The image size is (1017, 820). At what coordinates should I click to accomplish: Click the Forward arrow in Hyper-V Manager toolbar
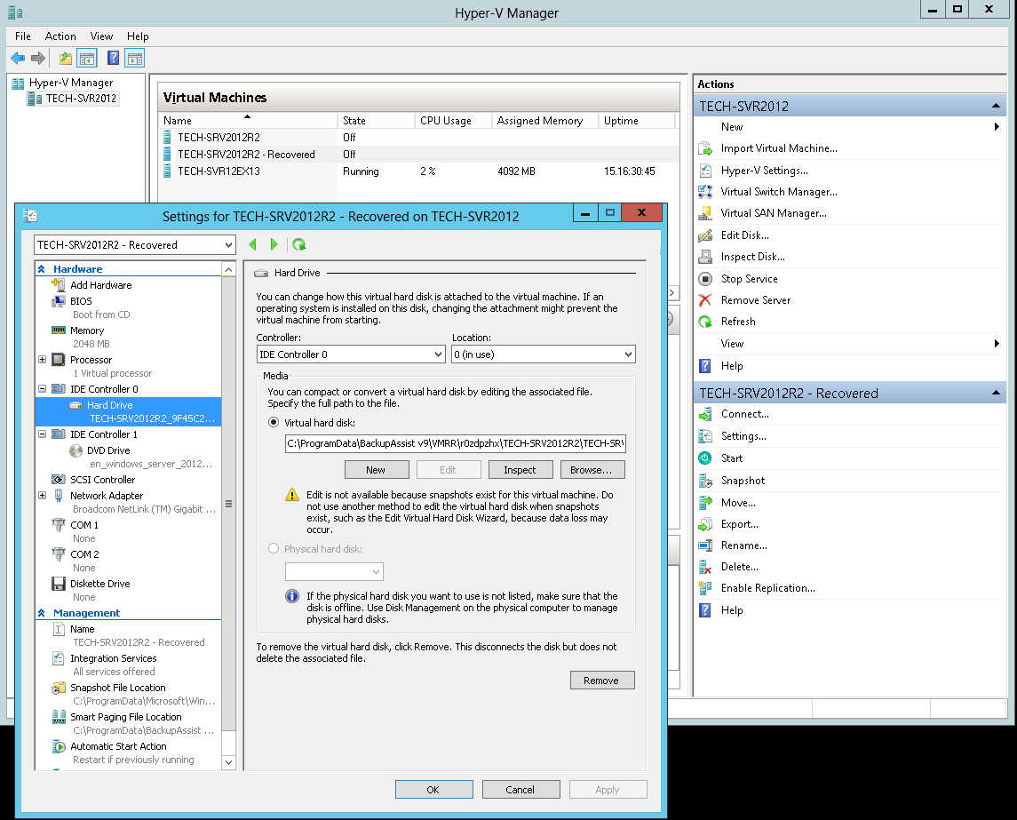pos(38,59)
